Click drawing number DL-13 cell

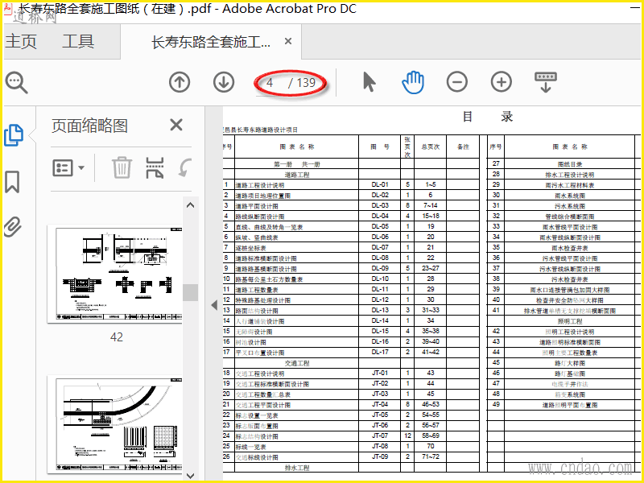click(x=380, y=310)
